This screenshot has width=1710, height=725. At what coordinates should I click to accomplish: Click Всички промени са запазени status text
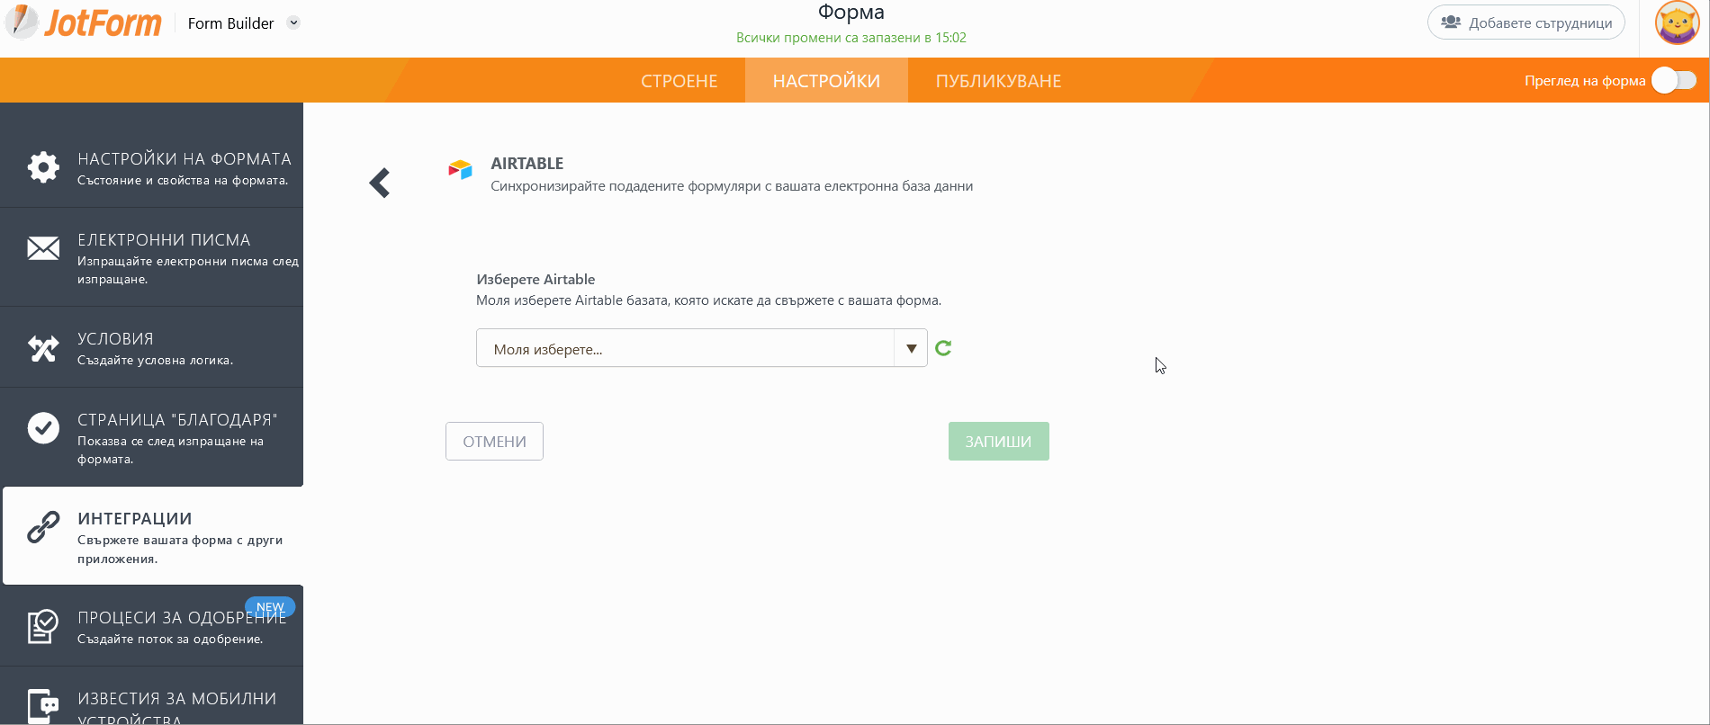tap(851, 38)
